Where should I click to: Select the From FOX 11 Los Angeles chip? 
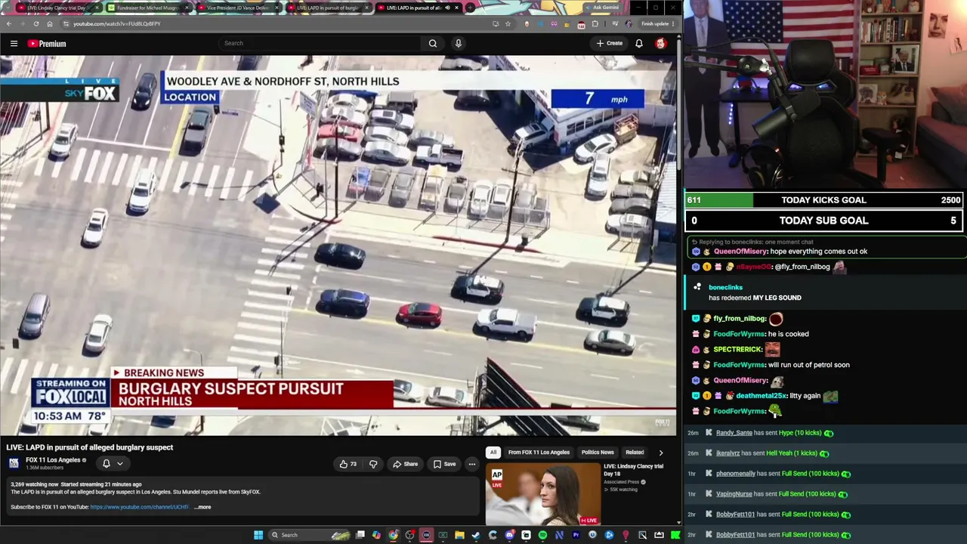coord(539,453)
